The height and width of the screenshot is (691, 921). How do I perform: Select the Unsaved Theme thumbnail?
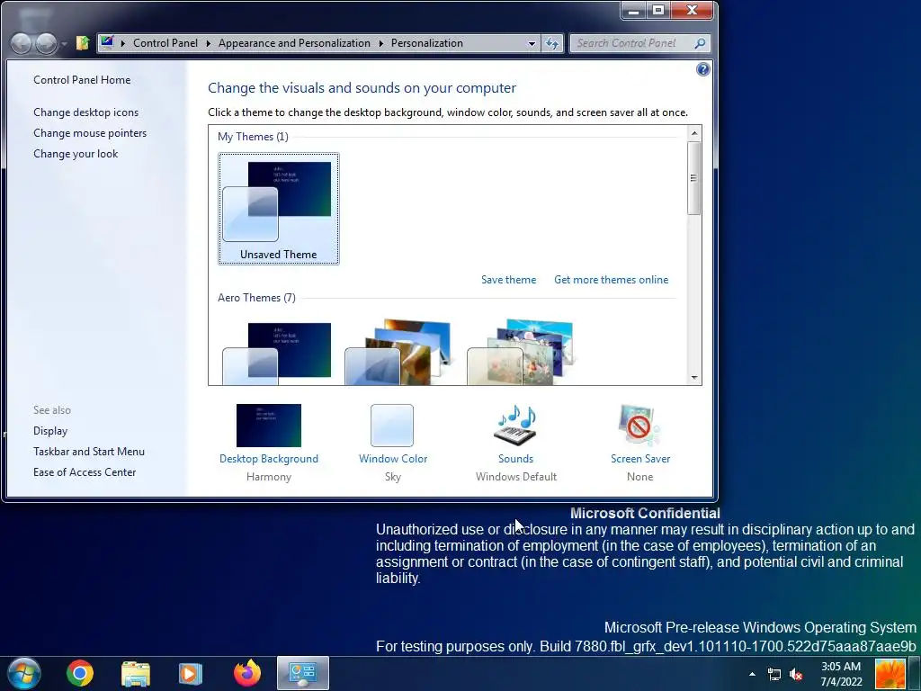[279, 209]
